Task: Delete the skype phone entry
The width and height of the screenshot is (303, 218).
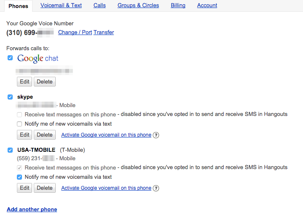Action: click(x=45, y=135)
